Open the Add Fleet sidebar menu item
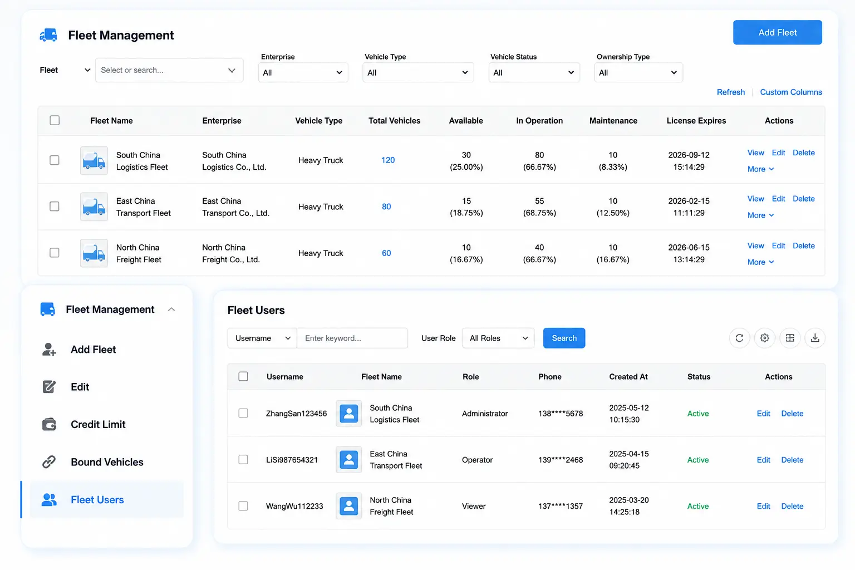This screenshot has height=570, width=855. [x=107, y=350]
